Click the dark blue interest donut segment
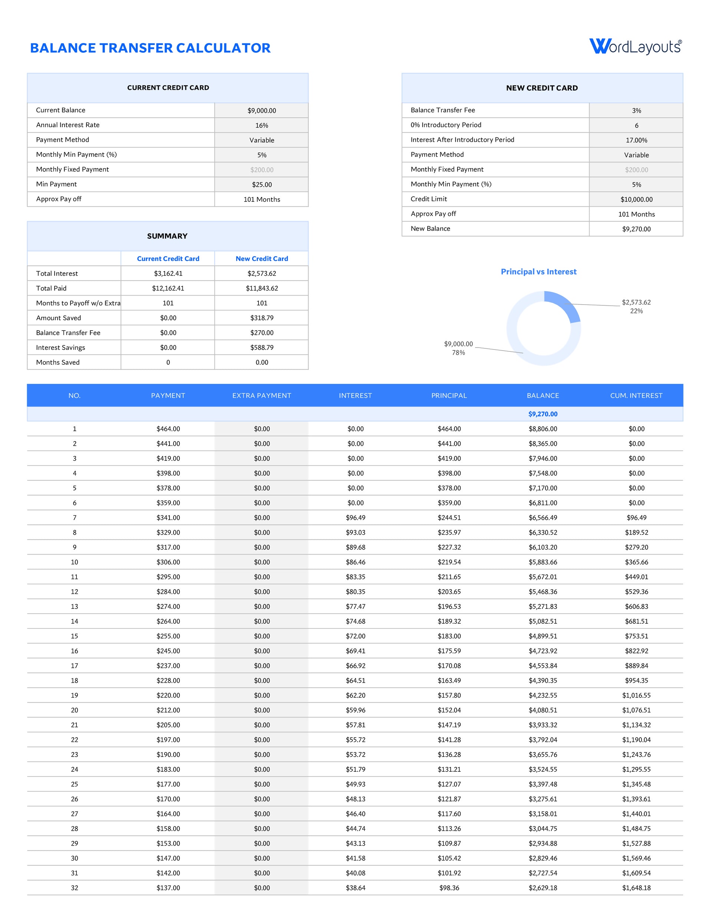This screenshot has height=922, width=712. click(567, 304)
